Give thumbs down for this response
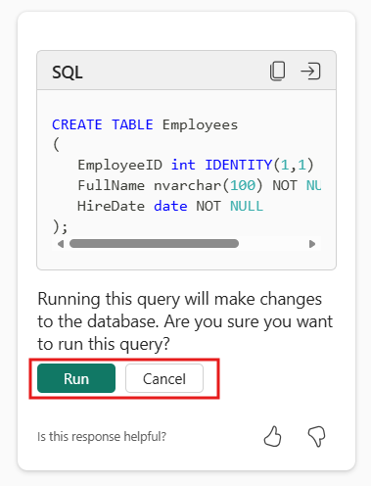This screenshot has height=486, width=371. (316, 436)
